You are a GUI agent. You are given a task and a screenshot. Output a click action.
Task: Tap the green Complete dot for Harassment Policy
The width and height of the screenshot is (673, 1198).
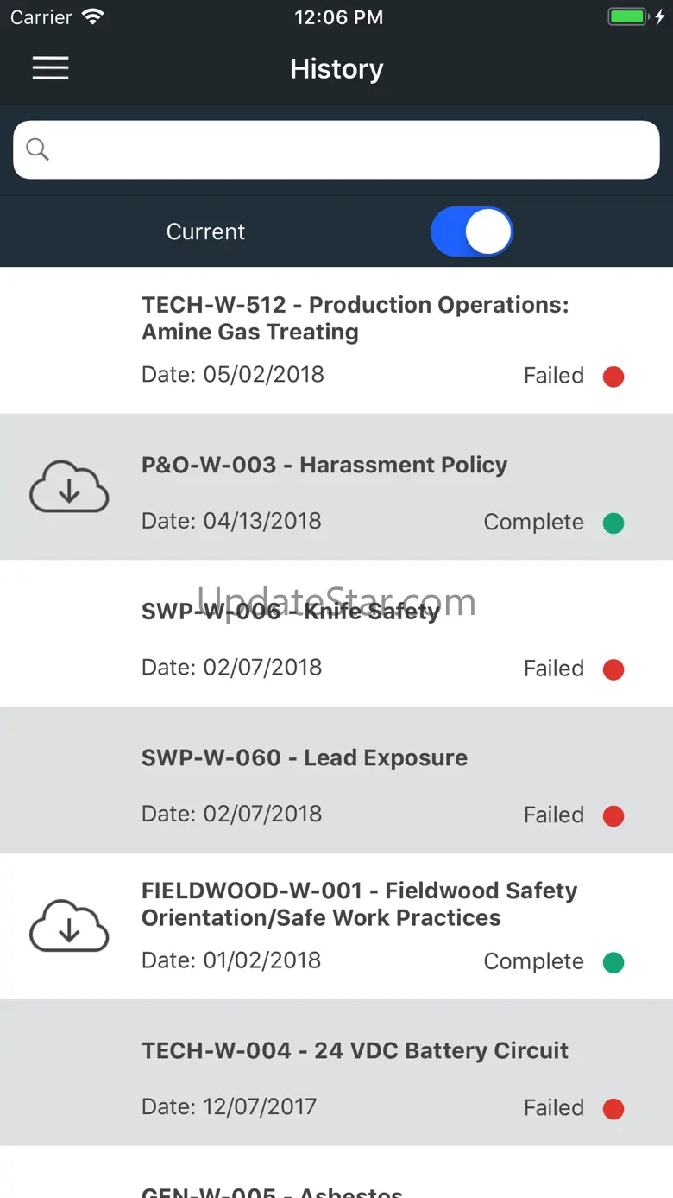[613, 523]
